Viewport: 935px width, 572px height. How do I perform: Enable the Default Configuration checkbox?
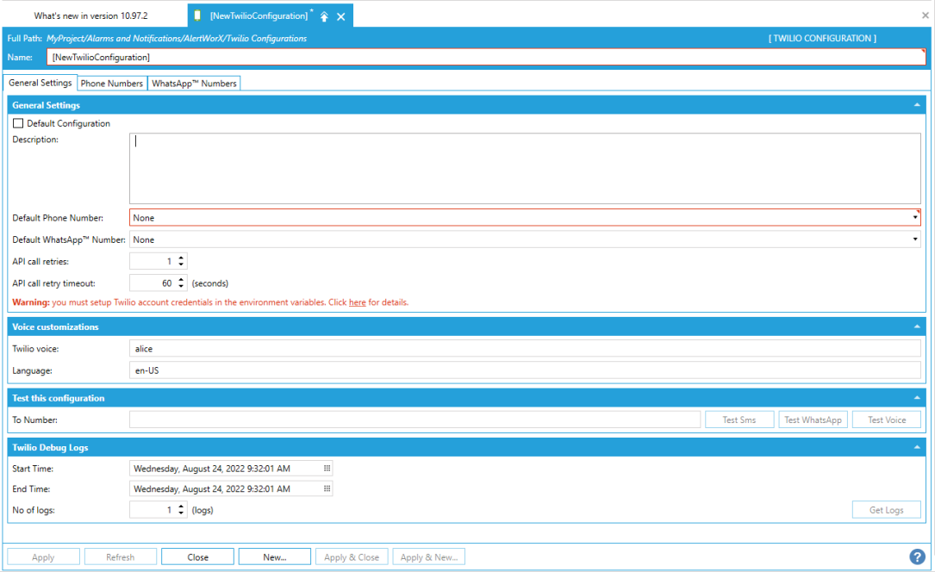click(18, 123)
